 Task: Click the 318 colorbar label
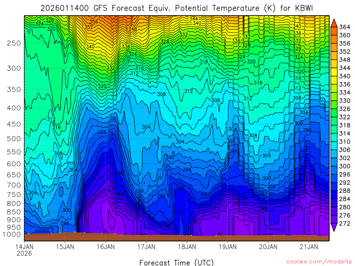coord(345,125)
